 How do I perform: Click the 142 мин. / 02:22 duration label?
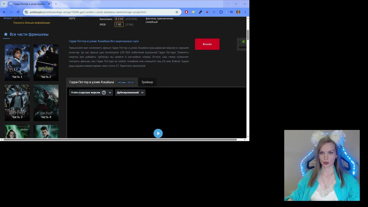(x=125, y=82)
